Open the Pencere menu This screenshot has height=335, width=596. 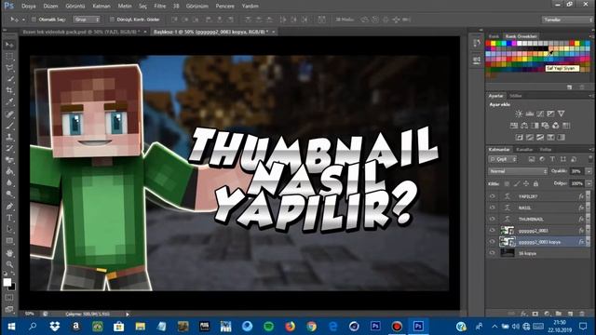tap(225, 7)
